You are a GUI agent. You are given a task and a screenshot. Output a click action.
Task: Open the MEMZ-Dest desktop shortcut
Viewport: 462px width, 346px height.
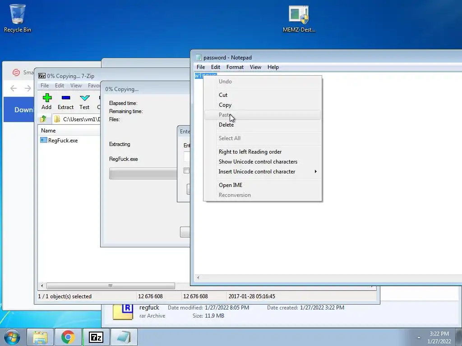(299, 18)
